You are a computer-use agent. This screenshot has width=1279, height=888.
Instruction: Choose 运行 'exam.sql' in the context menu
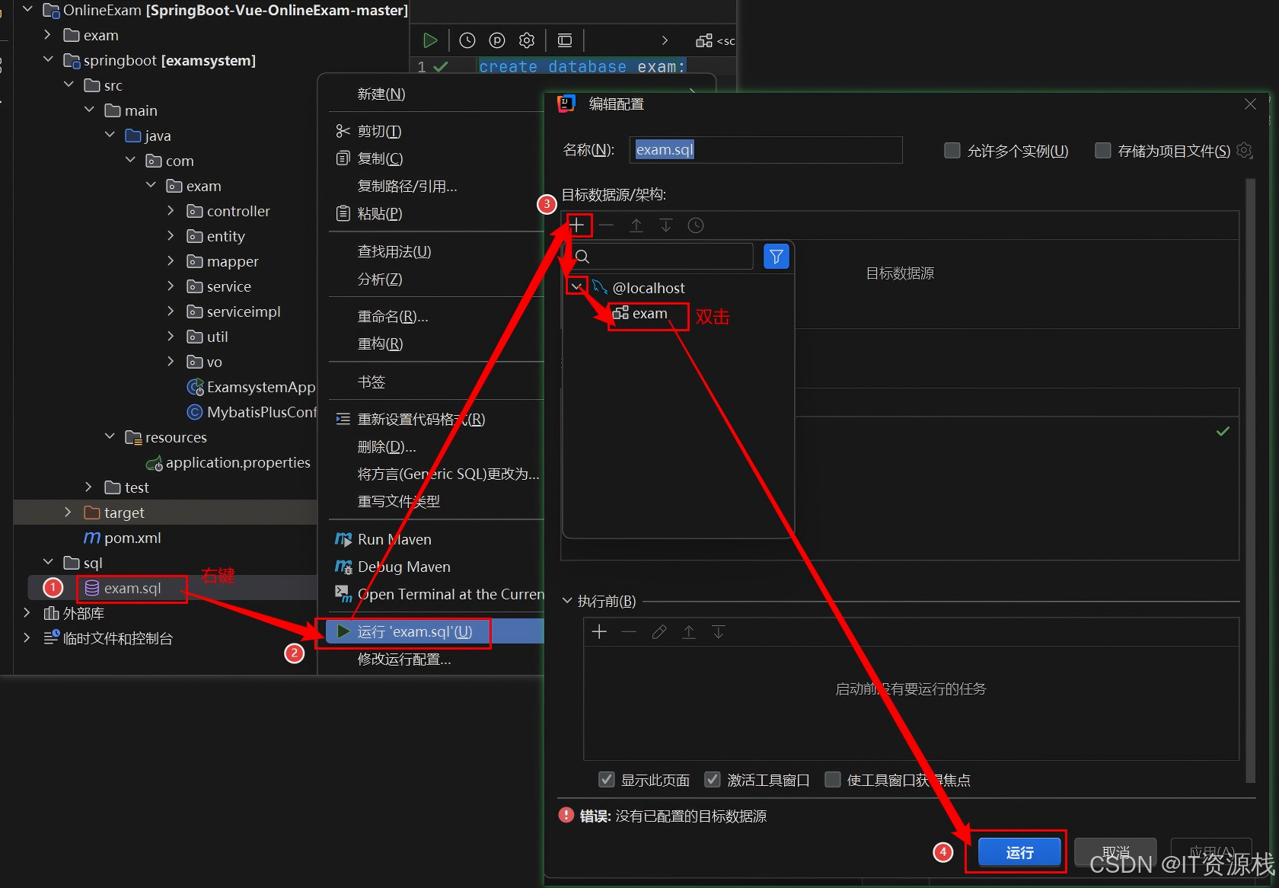[x=415, y=631]
